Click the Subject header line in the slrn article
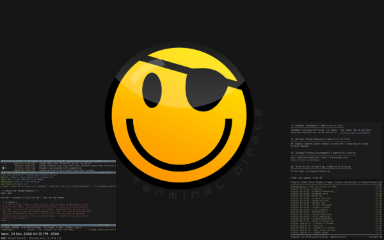The height and width of the screenshot is (240, 384). click(27, 177)
